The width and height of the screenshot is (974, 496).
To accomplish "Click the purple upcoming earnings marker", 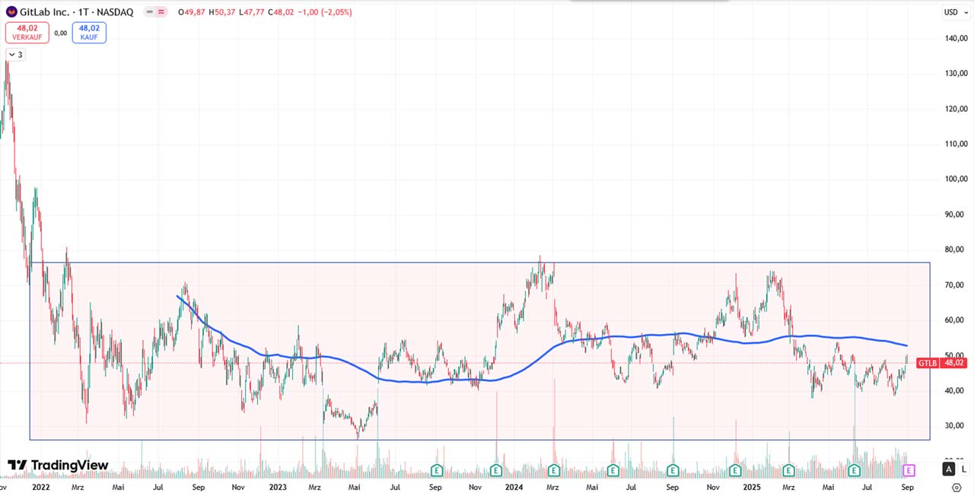I will pyautogui.click(x=908, y=469).
